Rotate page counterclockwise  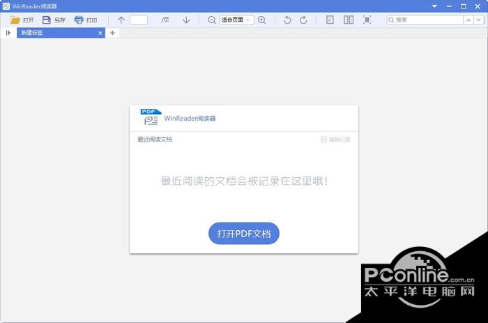click(287, 20)
